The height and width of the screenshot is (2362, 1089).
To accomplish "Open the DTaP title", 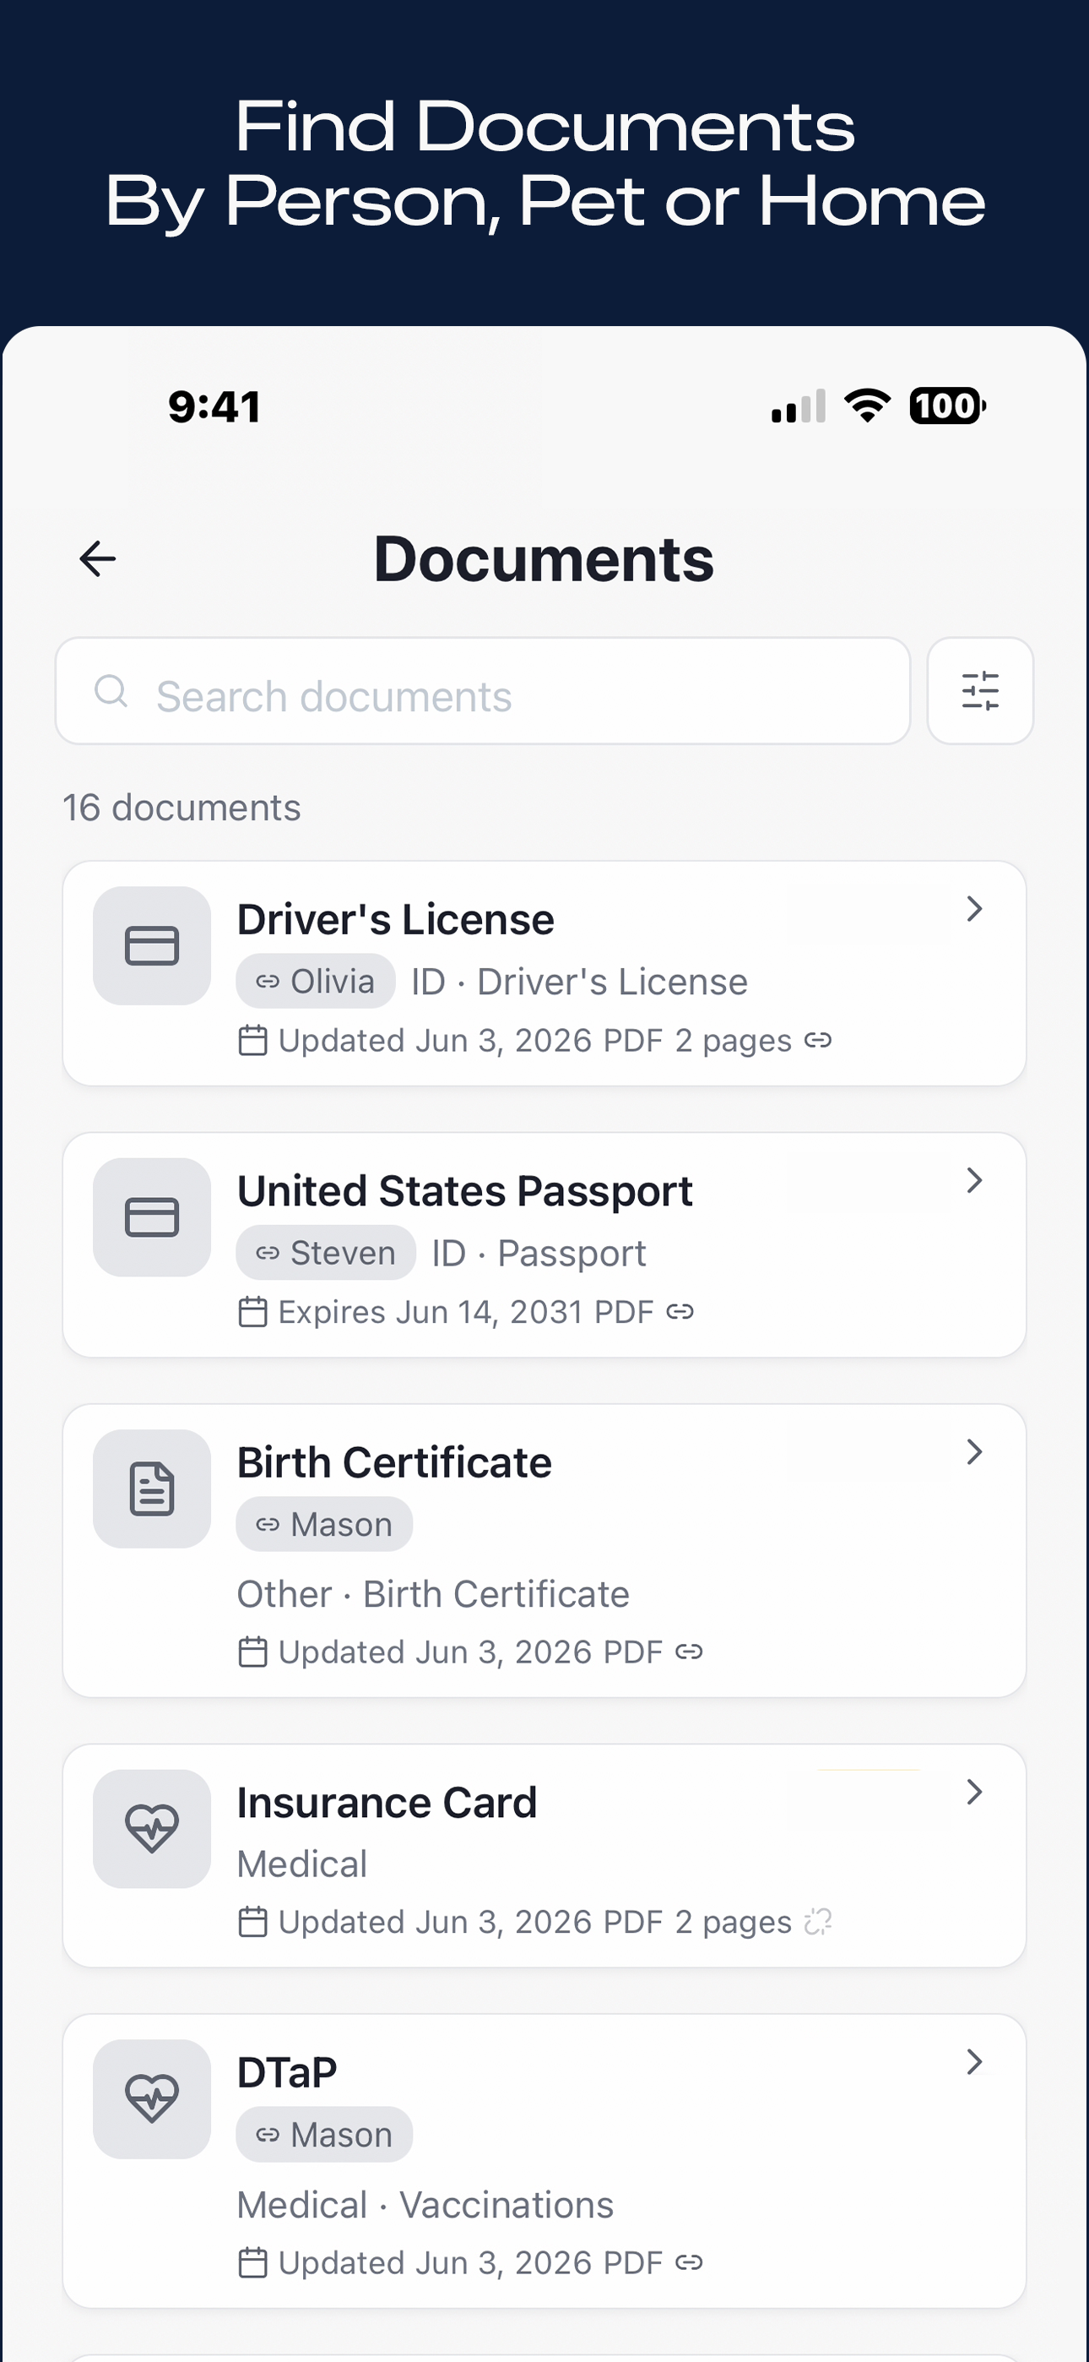I will tap(287, 2072).
